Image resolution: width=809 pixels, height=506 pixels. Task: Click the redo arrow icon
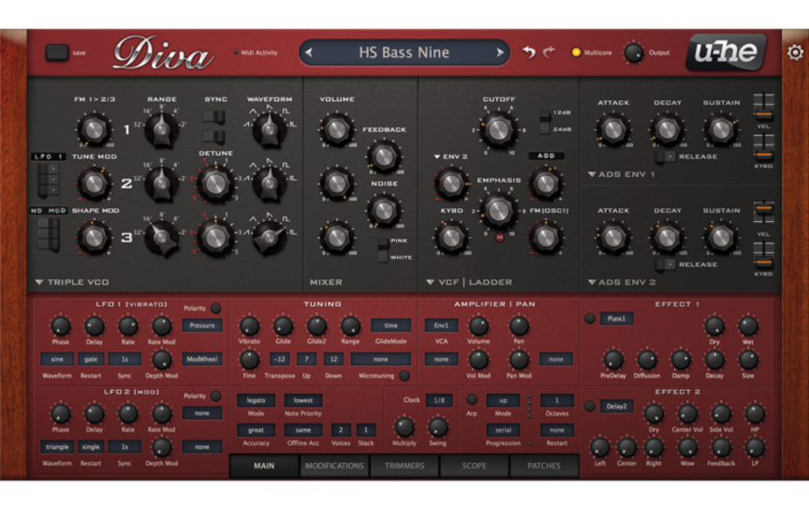pyautogui.click(x=549, y=52)
